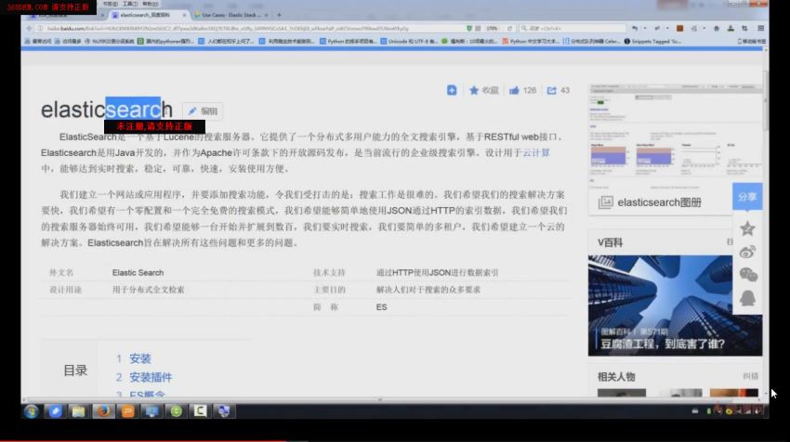Click the star icon in share sidebar
Viewport: 790px width, 442px height.
coord(747,228)
